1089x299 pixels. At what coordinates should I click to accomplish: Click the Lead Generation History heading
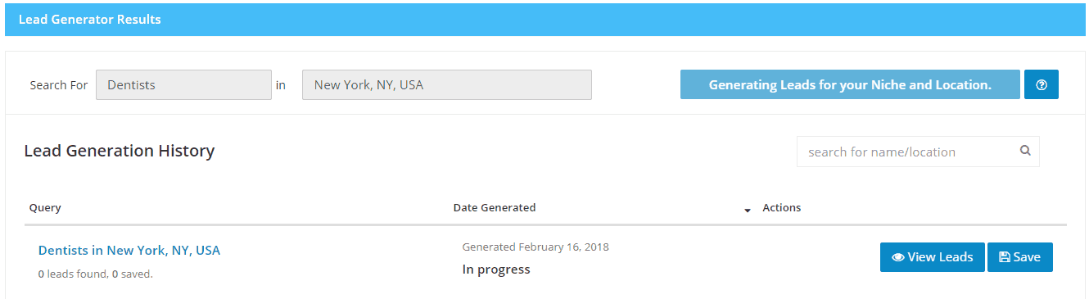tap(120, 151)
